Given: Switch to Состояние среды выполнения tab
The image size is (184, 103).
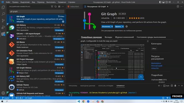Looking at the screenshot, I should tap(151, 37).
